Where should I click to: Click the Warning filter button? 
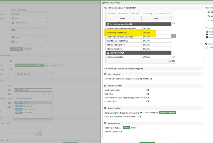point(147,14)
